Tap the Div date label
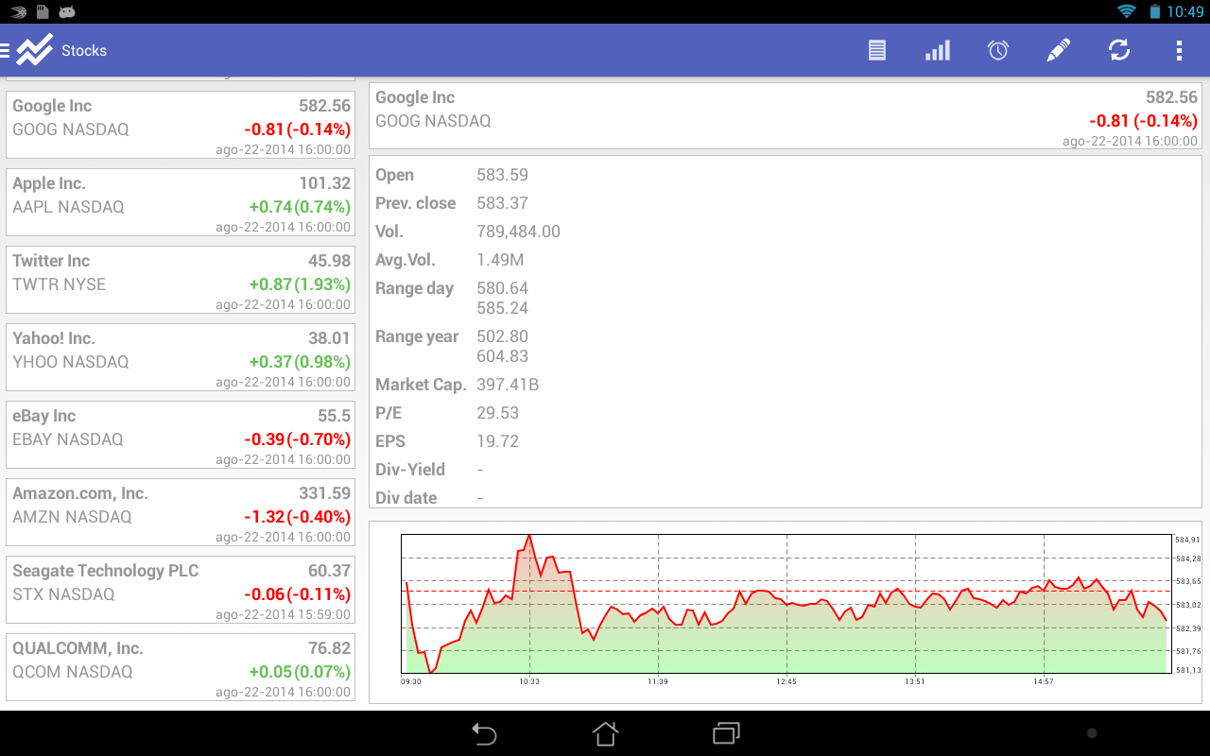 coord(406,498)
